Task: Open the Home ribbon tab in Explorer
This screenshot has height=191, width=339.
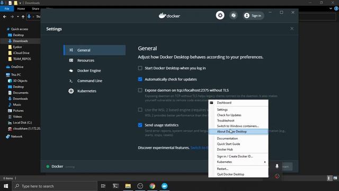Action: pyautogui.click(x=21, y=8)
